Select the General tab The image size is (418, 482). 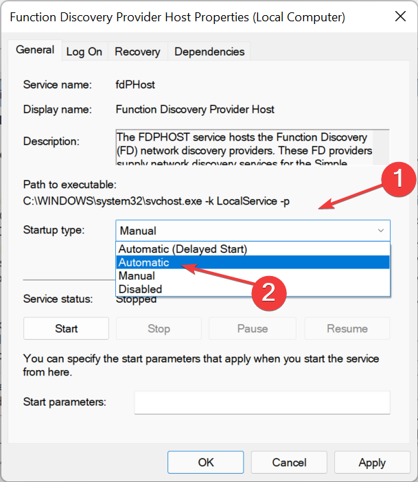(35, 50)
